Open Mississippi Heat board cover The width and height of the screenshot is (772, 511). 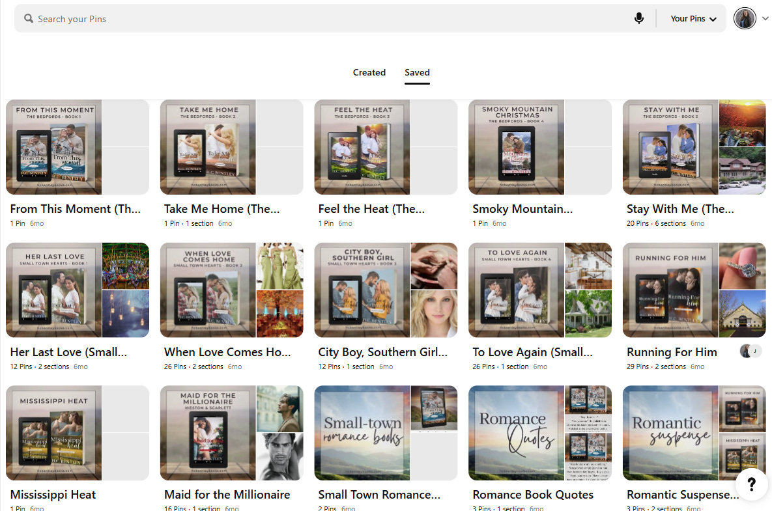coord(53,433)
